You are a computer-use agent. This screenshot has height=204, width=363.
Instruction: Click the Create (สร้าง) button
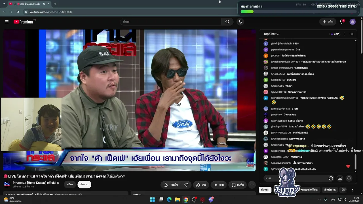point(328,22)
